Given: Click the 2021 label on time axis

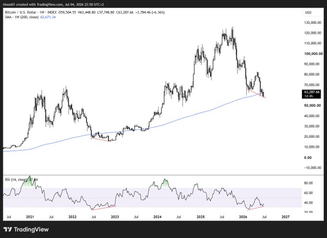Looking at the screenshot, I should point(30,217).
